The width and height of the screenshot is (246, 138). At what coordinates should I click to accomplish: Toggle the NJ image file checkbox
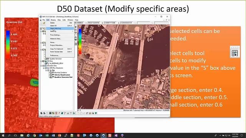[x=46, y=63]
